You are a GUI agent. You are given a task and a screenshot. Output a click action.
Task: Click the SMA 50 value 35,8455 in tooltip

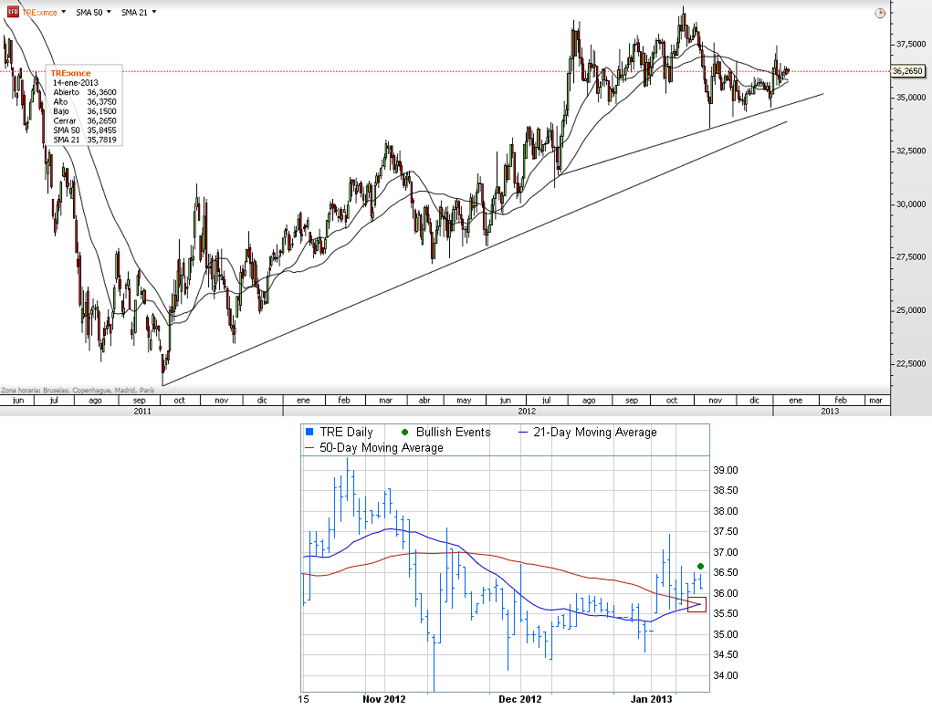(x=101, y=131)
